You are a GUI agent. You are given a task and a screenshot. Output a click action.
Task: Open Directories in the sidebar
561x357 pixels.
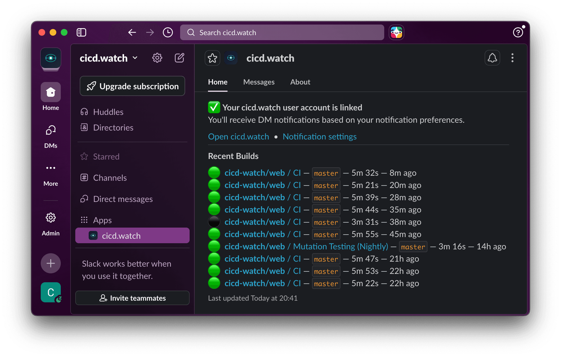tap(113, 127)
